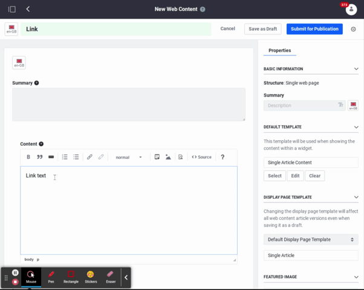Go back using the header arrow

pos(28,9)
